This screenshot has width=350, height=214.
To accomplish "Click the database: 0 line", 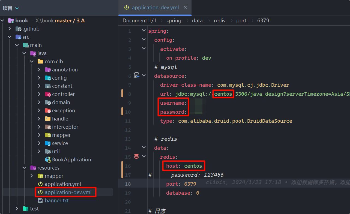I will 183,193.
